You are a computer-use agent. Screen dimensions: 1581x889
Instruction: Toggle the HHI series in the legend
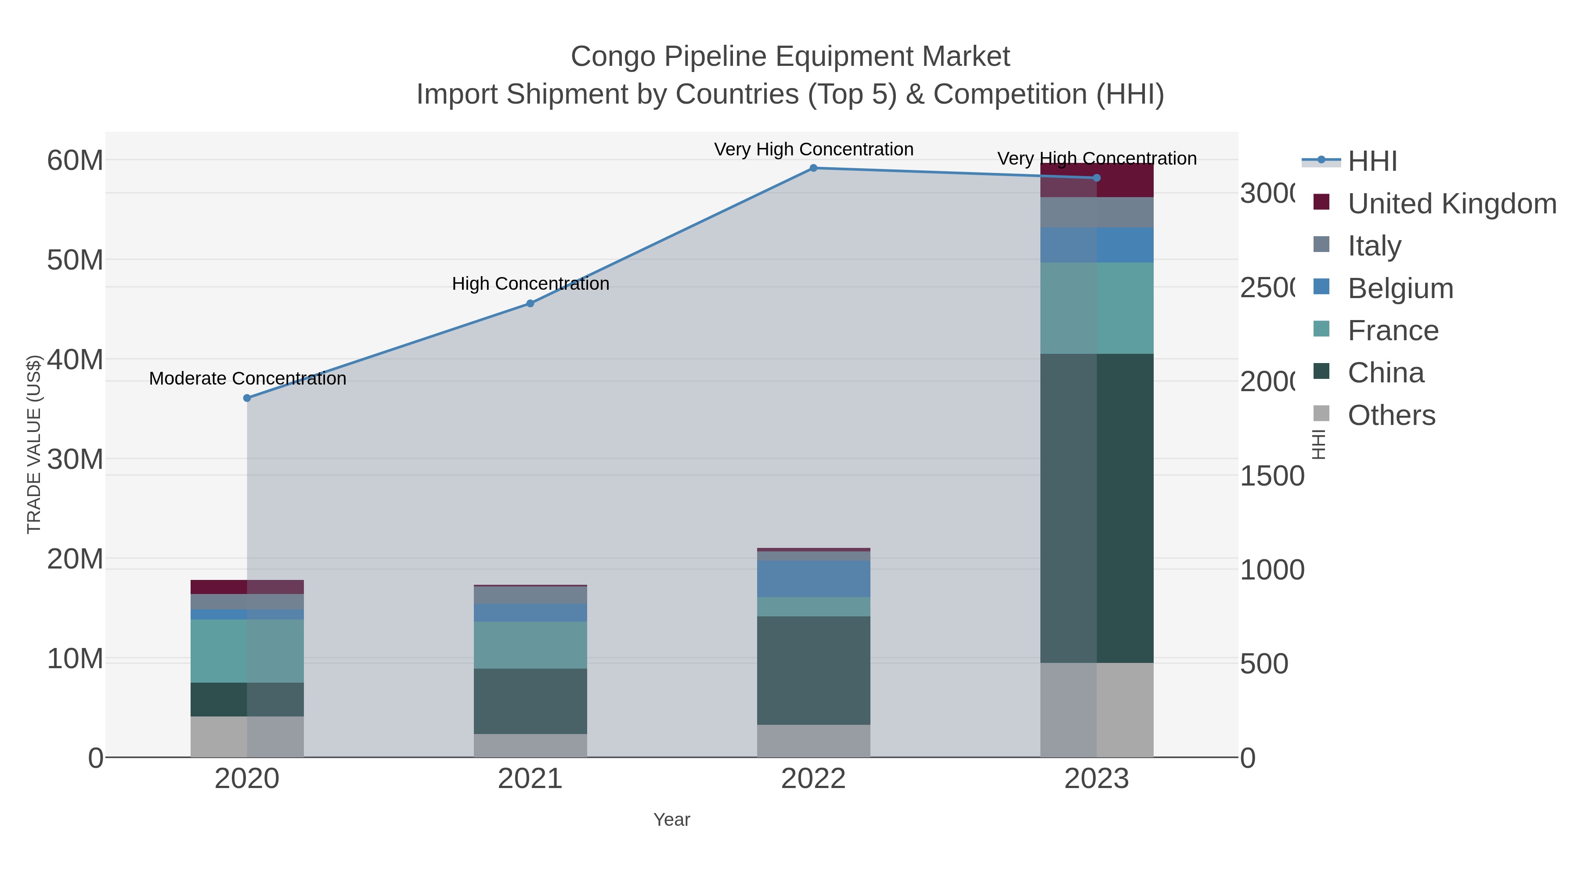click(1350, 162)
